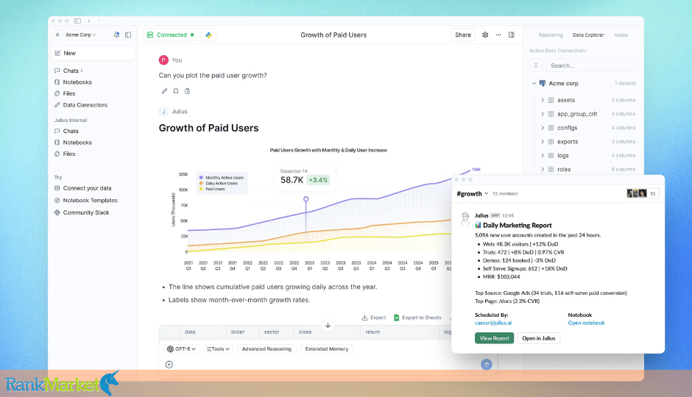The width and height of the screenshot is (692, 397).
Task: Click the pink P user avatar
Action: click(163, 60)
